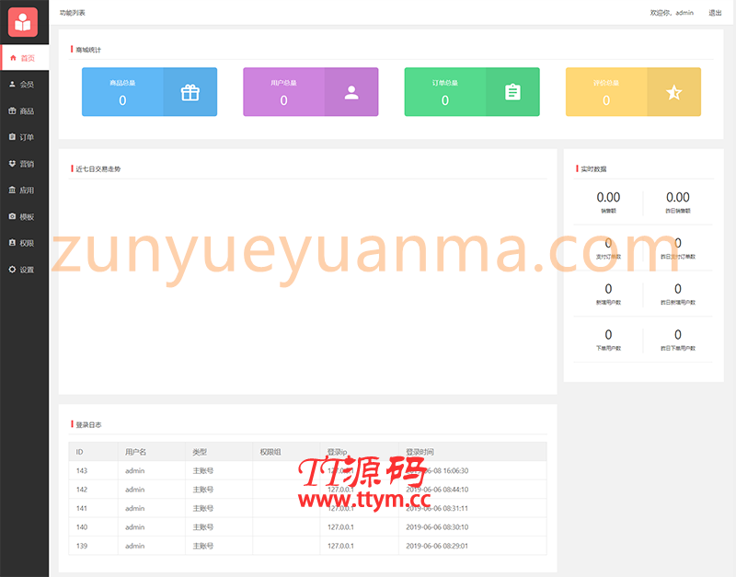Click login time 2019-06-06 08:30:10
Viewport: 736px width, 577px height.
tap(437, 527)
